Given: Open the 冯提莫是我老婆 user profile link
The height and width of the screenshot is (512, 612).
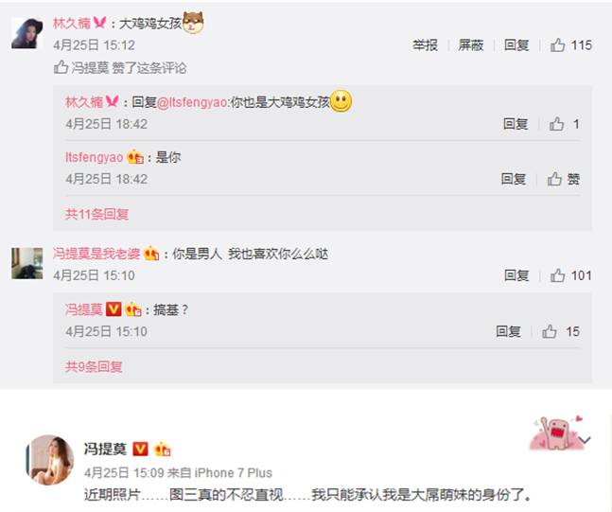Looking at the screenshot, I should 96,254.
